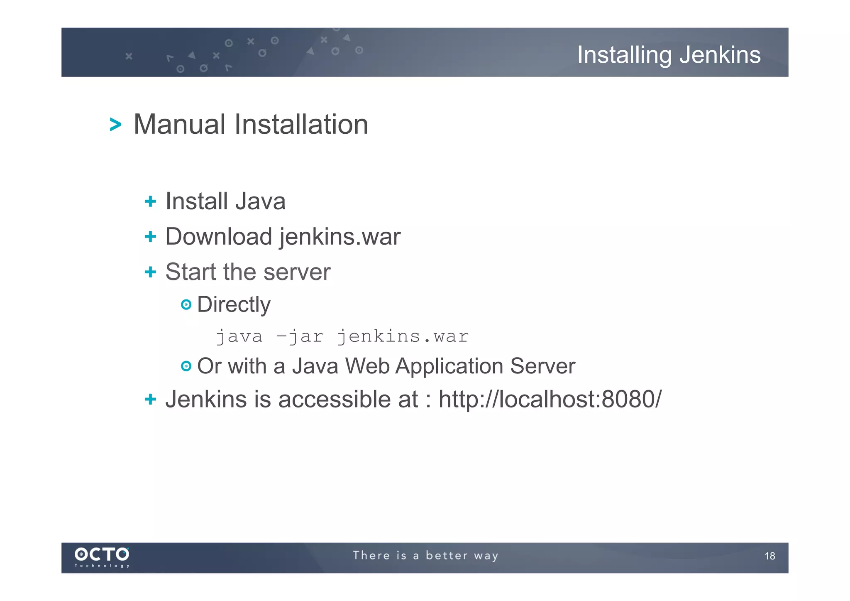Select the 'Start the server' bullet
This screenshot has width=850, height=601.
point(248,272)
